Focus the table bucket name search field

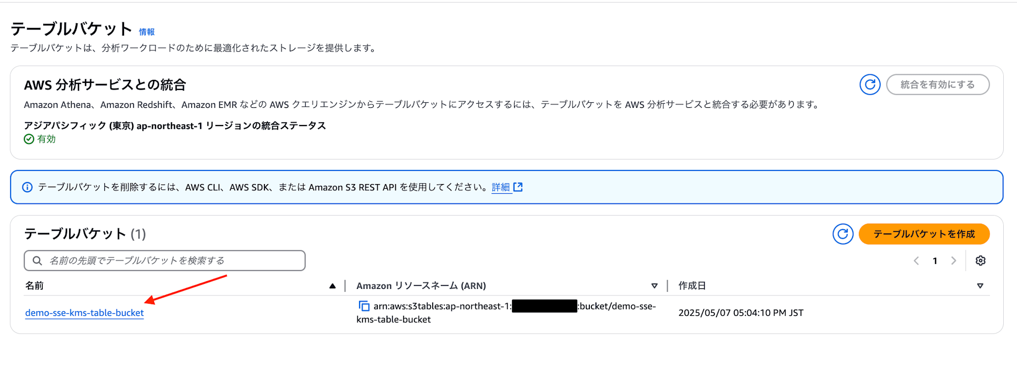point(164,261)
